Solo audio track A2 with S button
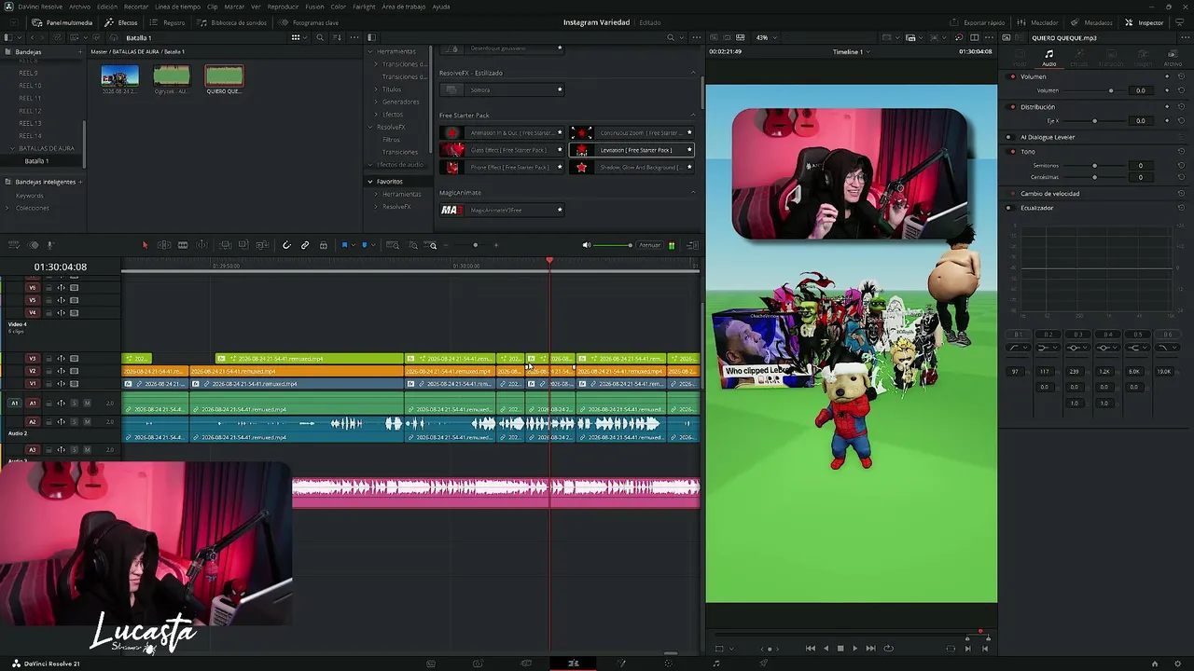Screen dimensions: 1194x671 [74, 421]
